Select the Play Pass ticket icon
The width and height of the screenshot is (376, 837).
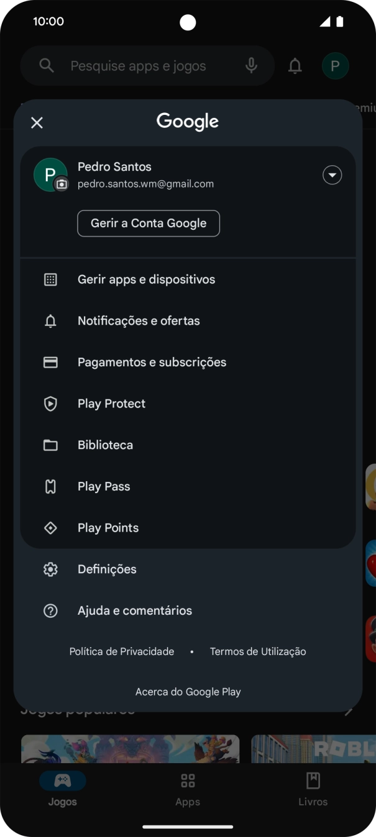50,486
